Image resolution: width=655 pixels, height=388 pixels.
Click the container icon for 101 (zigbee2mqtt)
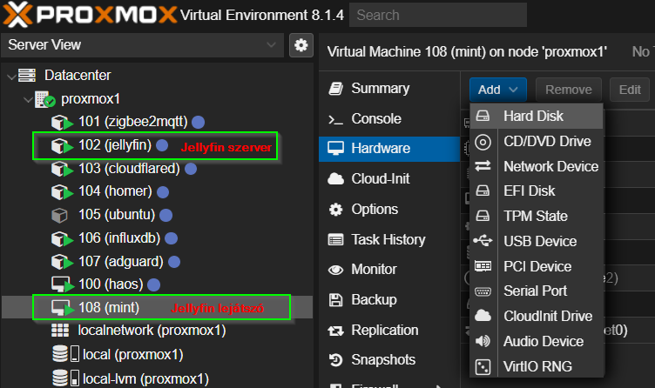(x=62, y=123)
